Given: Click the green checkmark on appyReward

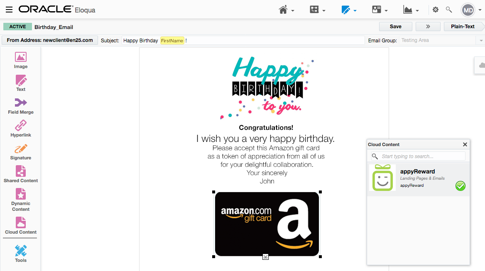Looking at the screenshot, I should (461, 186).
